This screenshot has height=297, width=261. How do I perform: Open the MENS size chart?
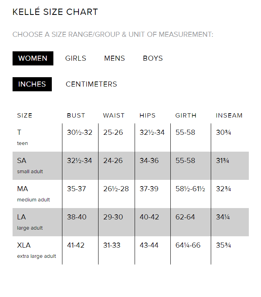click(x=115, y=58)
